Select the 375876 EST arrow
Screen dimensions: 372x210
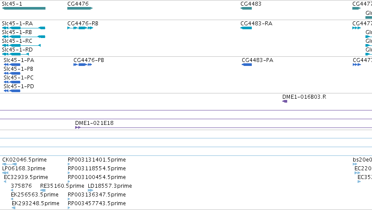click(x=12, y=190)
